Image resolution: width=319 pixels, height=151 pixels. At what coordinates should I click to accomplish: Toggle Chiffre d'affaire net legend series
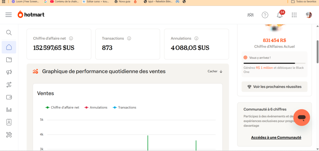click(x=62, y=107)
